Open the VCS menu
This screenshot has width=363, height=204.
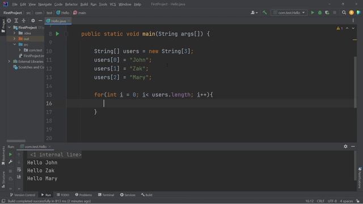click(x=113, y=5)
